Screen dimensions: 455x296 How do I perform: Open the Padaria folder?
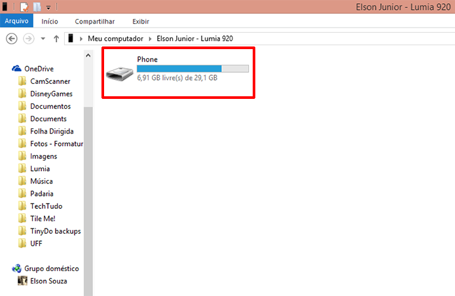pyautogui.click(x=42, y=194)
